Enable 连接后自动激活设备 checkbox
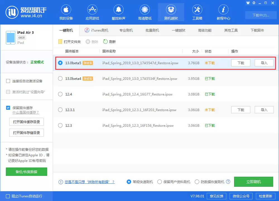The height and width of the screenshot is (201, 279). 8,81
